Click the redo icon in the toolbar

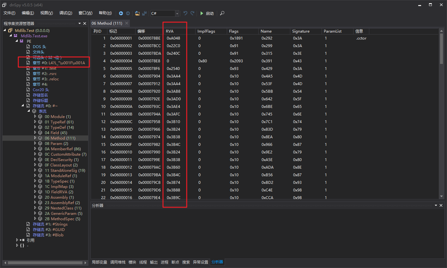(x=191, y=13)
